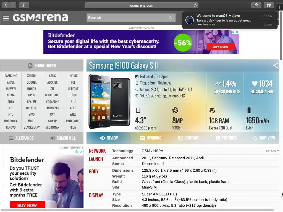Go back with Safari back arrow

(6, 5)
